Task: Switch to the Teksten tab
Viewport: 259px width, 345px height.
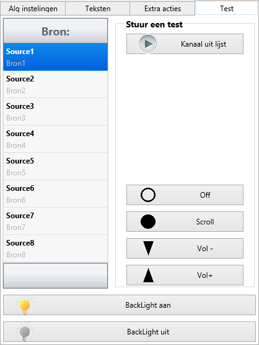Action: click(x=98, y=9)
